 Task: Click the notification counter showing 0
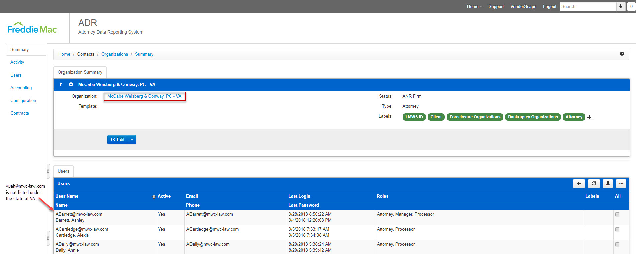(x=631, y=7)
